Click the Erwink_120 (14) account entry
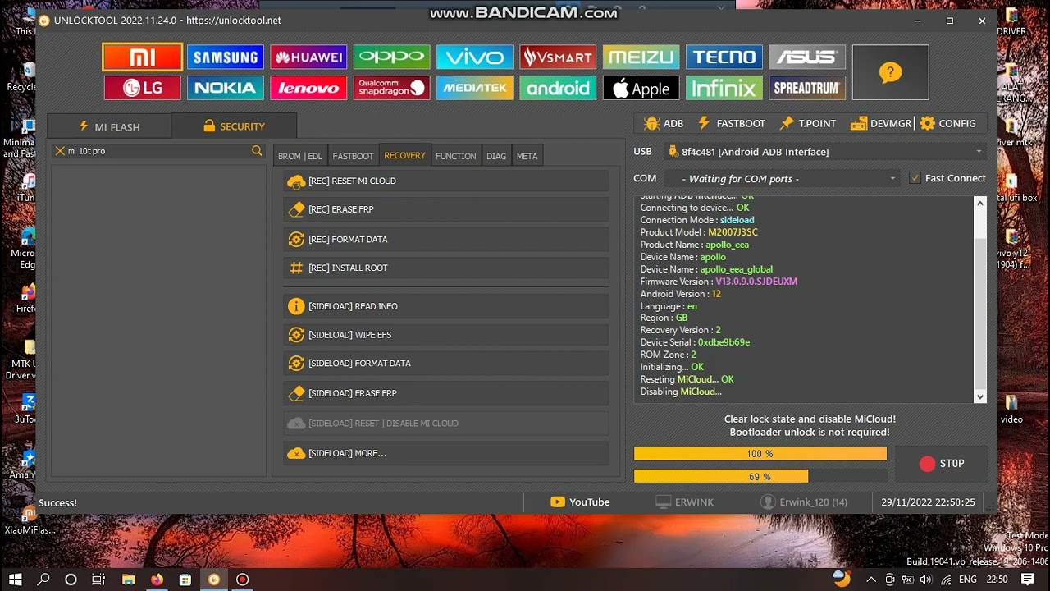Viewport: 1050px width, 591px height. tap(804, 502)
